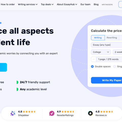Click the Sitejabber 4.8 star rating
Image resolution: width=122 pixels, height=122 pixels.
click(x=27, y=112)
